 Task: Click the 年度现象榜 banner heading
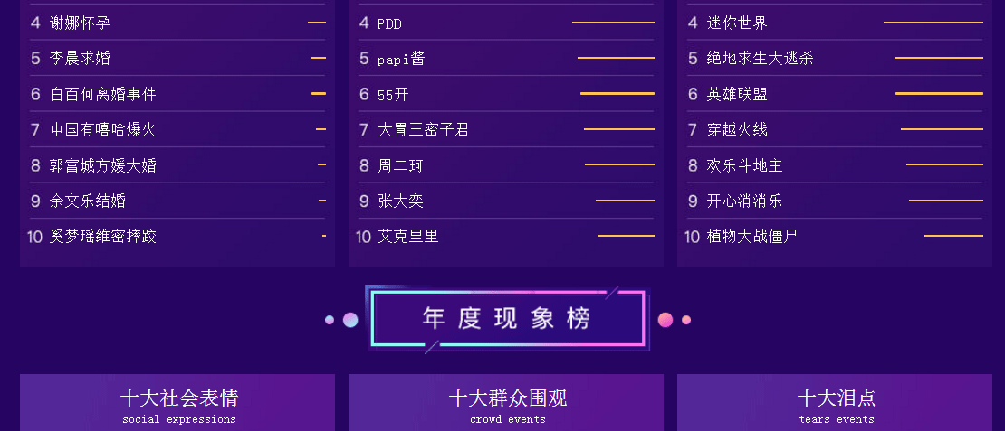pos(507,318)
